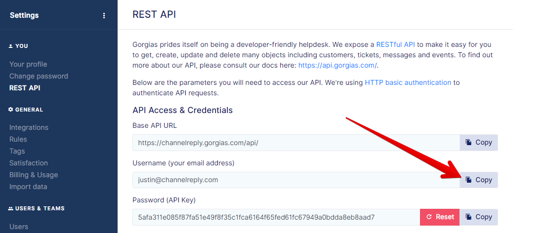
Task: Click the Password API Key field
Action: (x=277, y=217)
